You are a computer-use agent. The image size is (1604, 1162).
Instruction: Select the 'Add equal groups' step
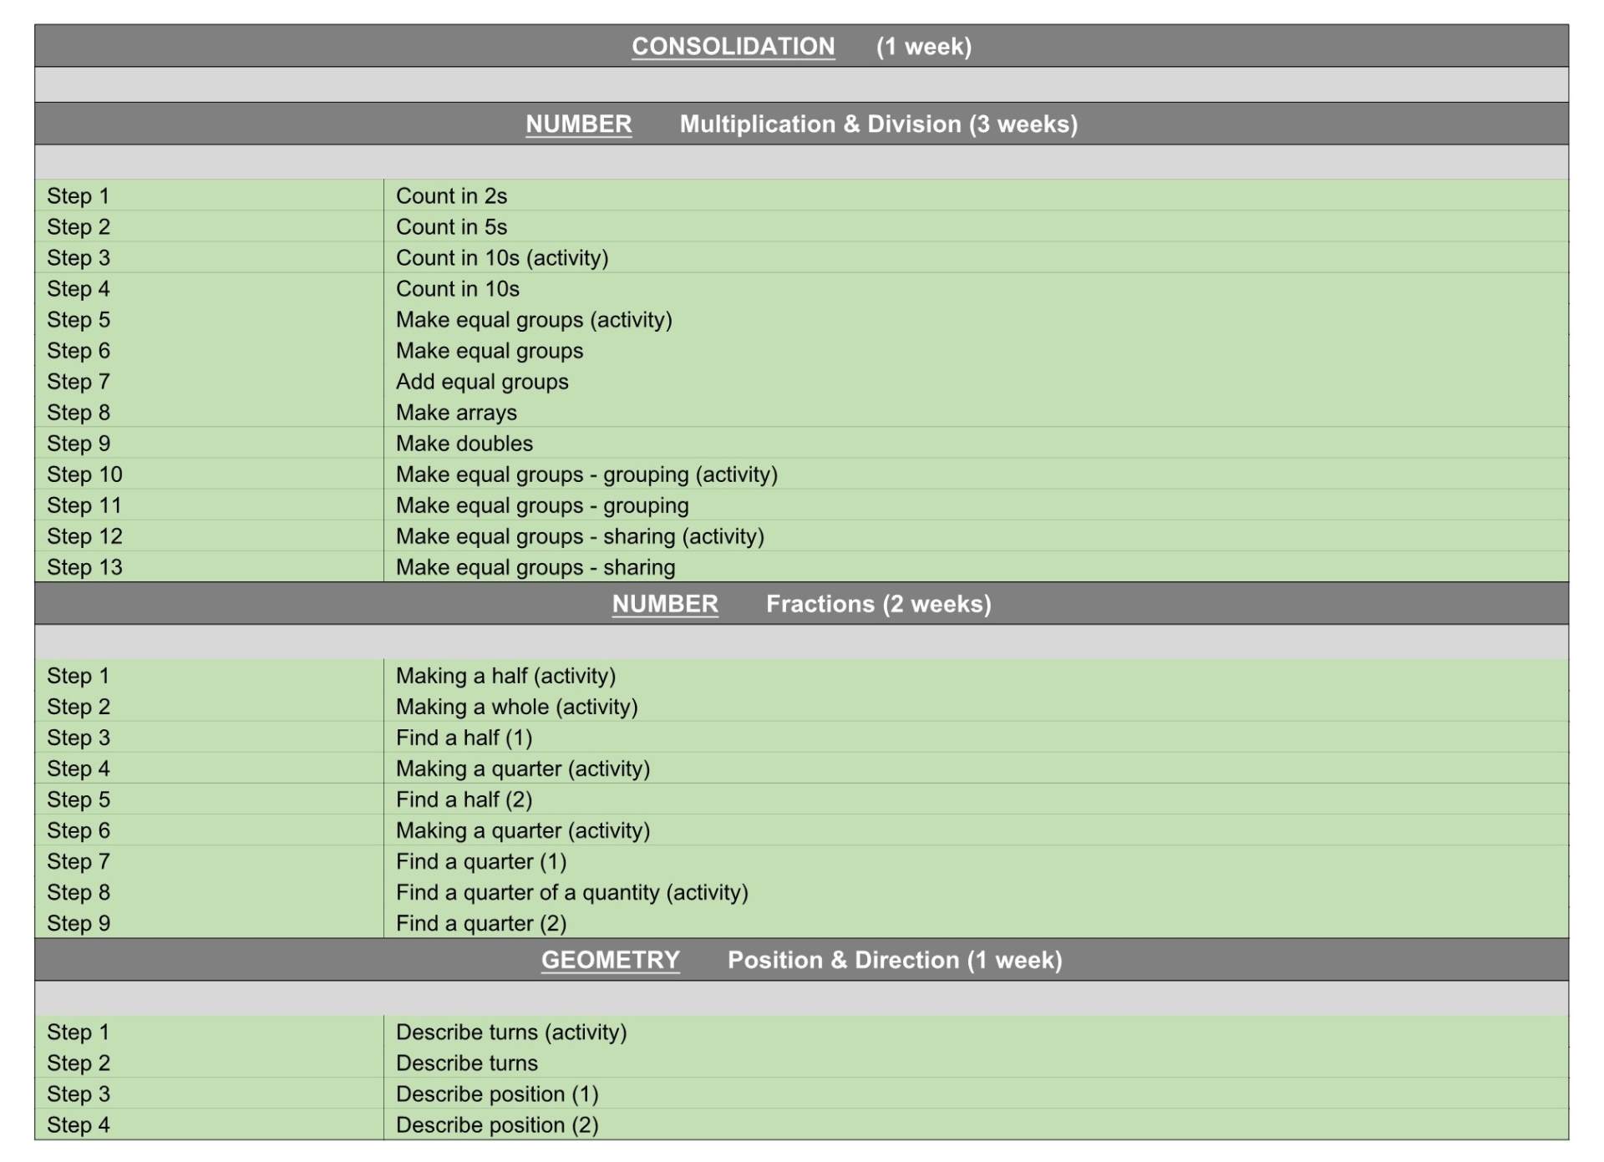tap(482, 382)
